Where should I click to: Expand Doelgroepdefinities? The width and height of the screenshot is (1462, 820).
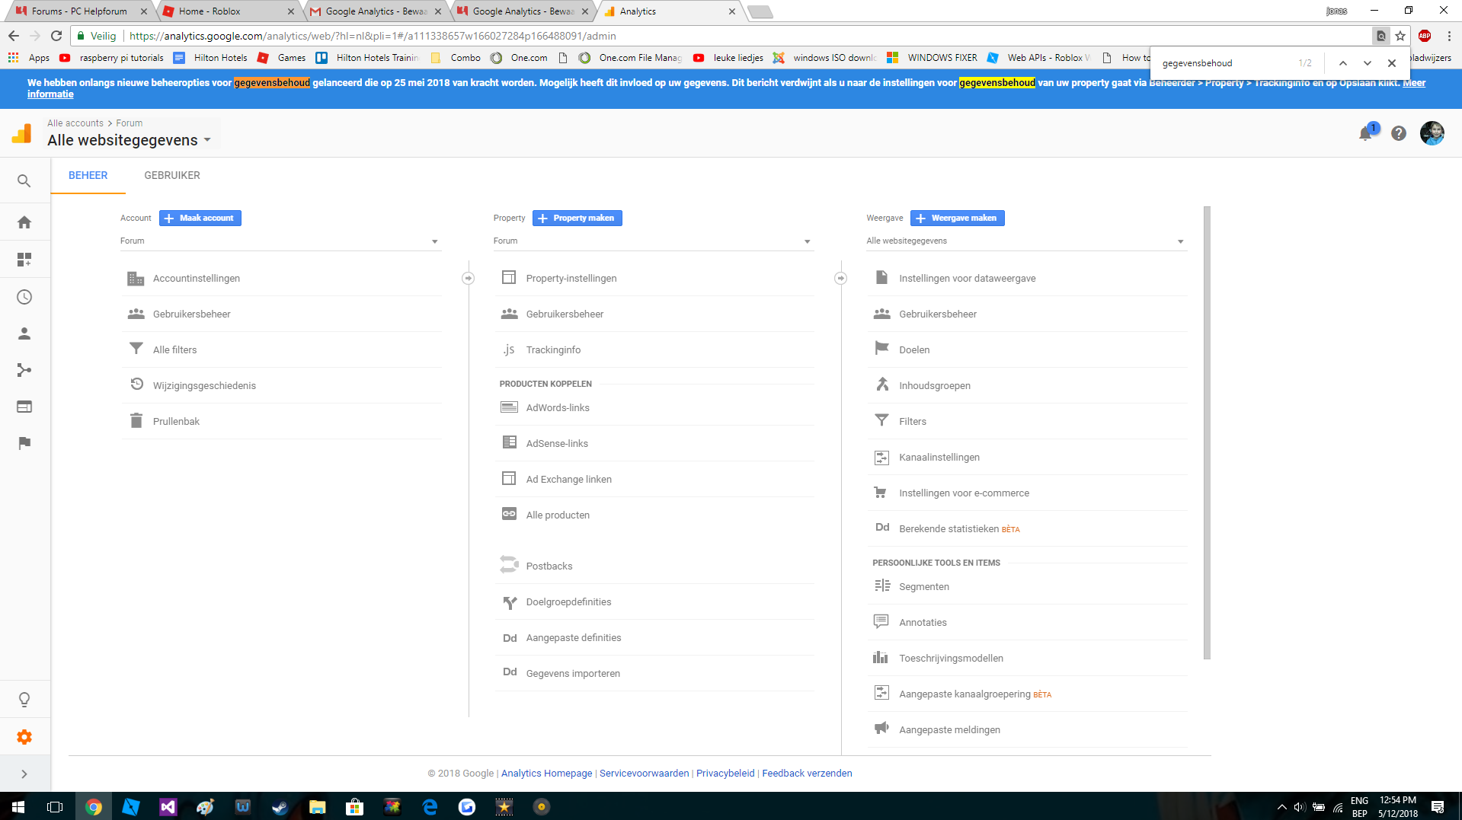(654, 602)
